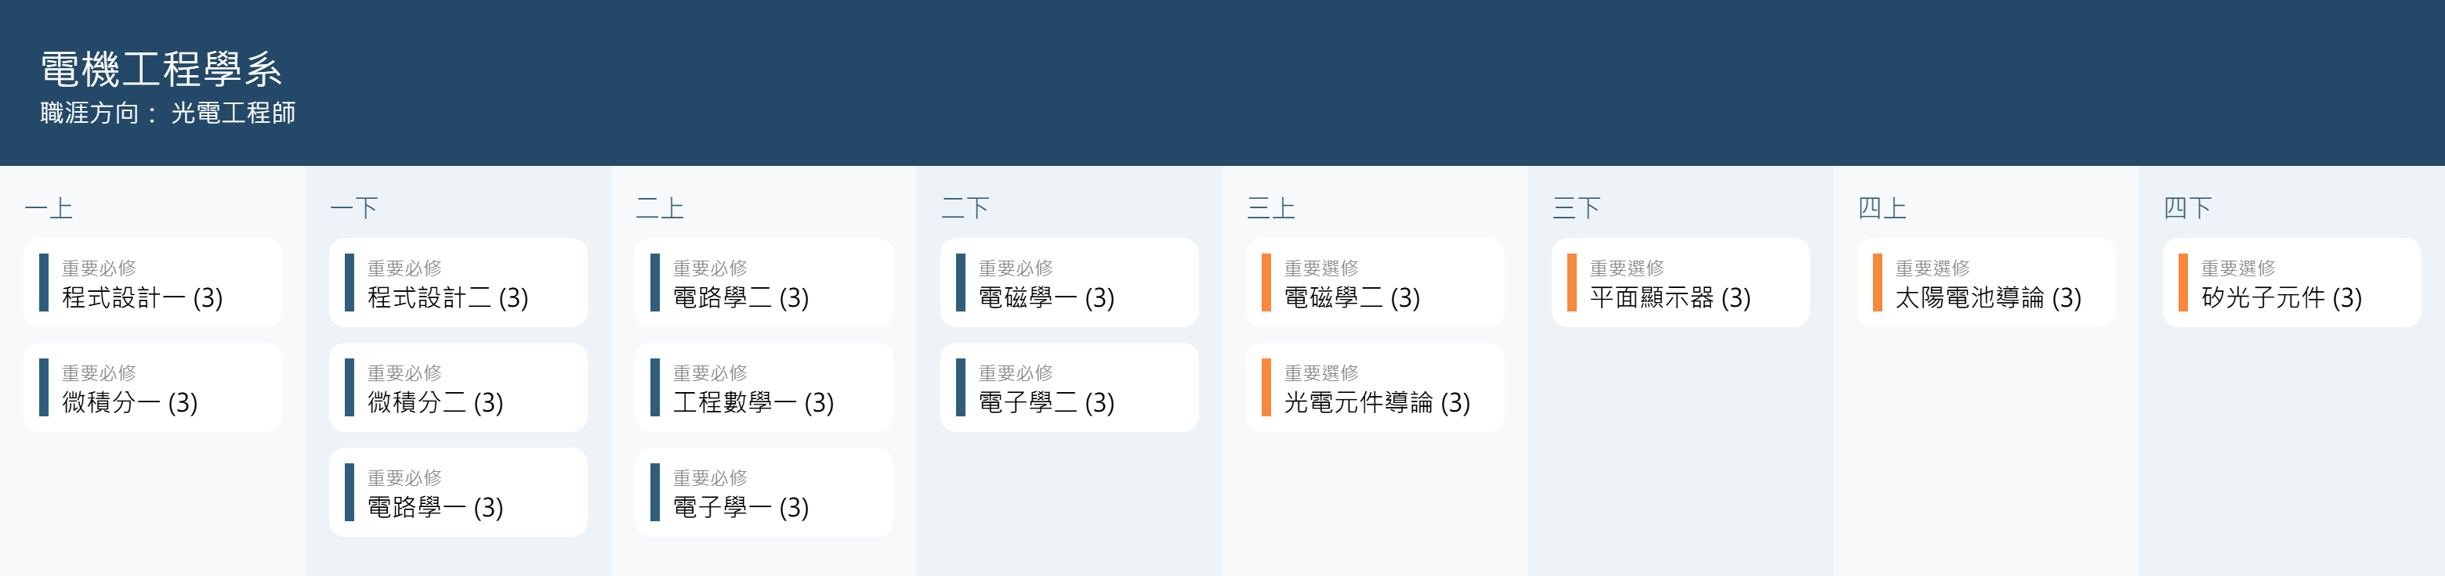Screen dimensions: 2445x576
Task: Open the 光電元件導論 (3) elective card
Action: click(x=1375, y=388)
